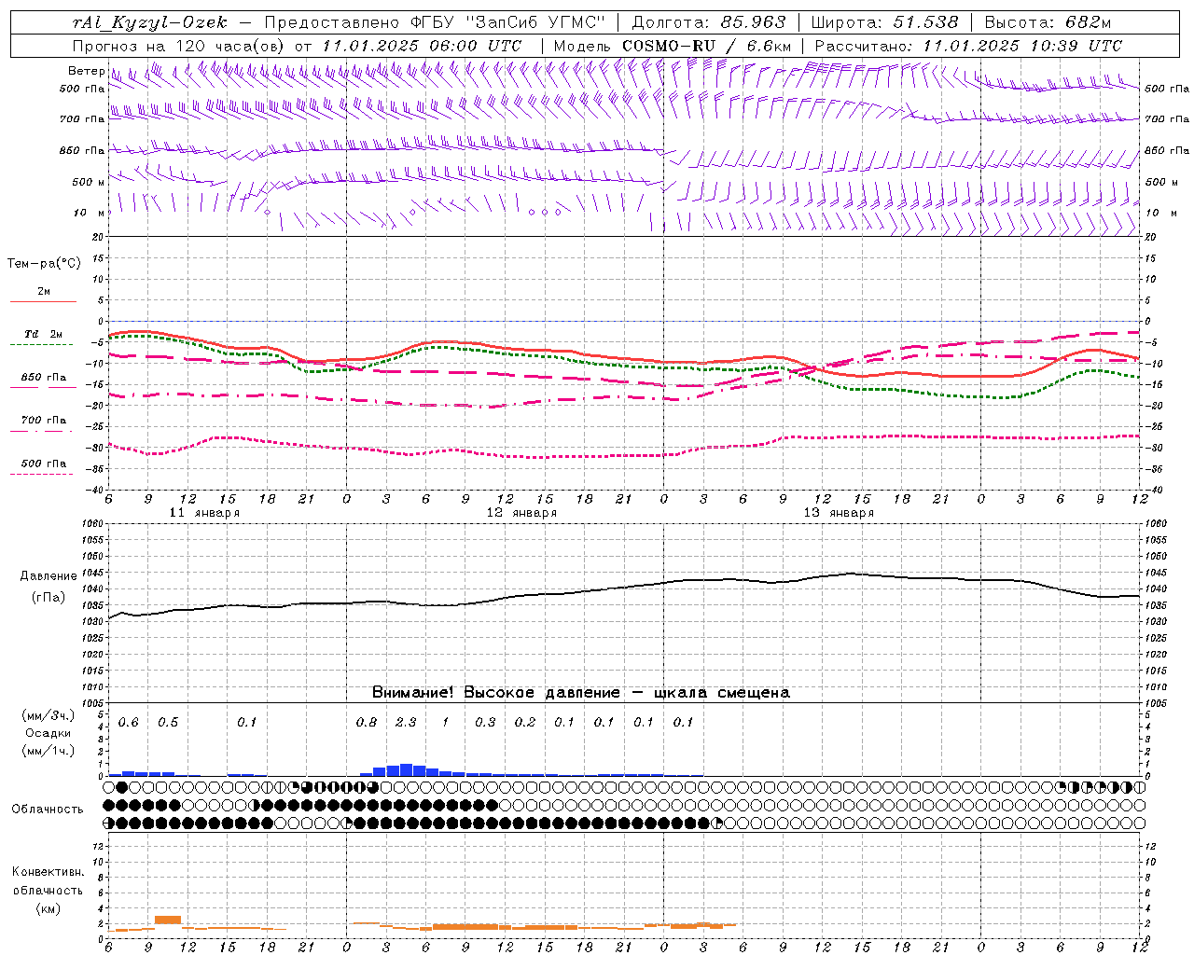The image size is (1194, 955).
Task: Click the 0.8 precipitation value
Action: click(367, 722)
